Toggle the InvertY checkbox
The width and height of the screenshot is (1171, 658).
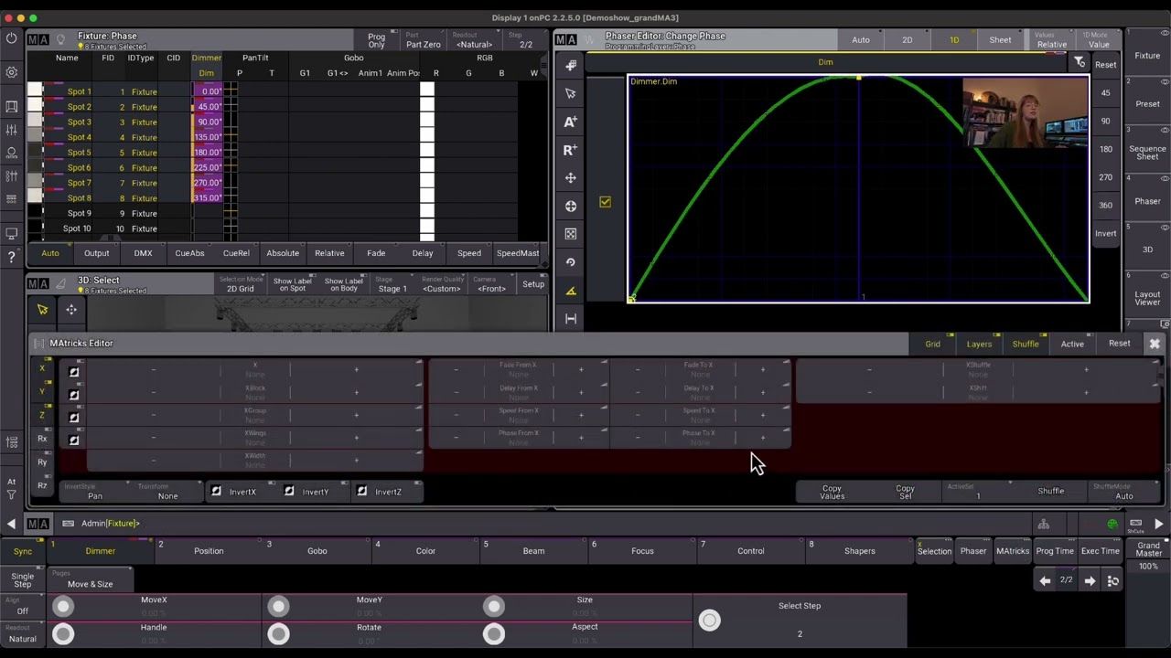click(x=289, y=492)
